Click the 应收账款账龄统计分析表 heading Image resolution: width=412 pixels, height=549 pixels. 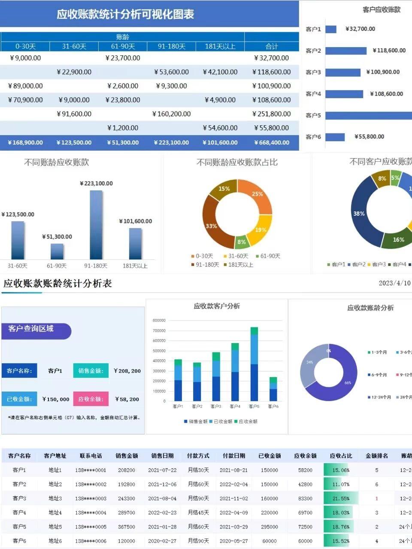tap(58, 284)
